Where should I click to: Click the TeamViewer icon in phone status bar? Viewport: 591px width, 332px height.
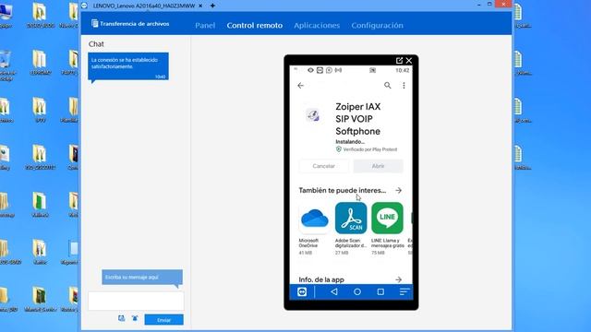(320, 70)
